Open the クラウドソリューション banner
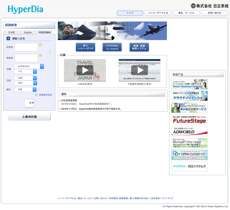The width and height of the screenshot is (230, 210). [189, 96]
